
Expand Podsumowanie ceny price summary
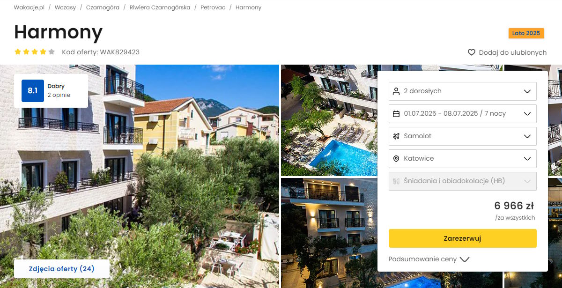pyautogui.click(x=429, y=259)
